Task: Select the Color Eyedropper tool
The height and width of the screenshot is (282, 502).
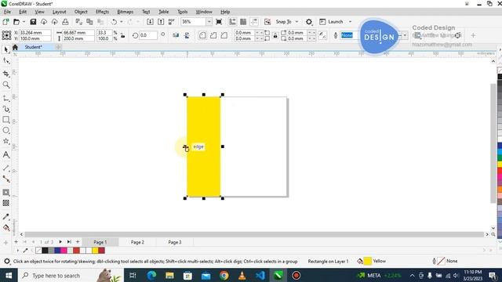Action: coord(6,216)
